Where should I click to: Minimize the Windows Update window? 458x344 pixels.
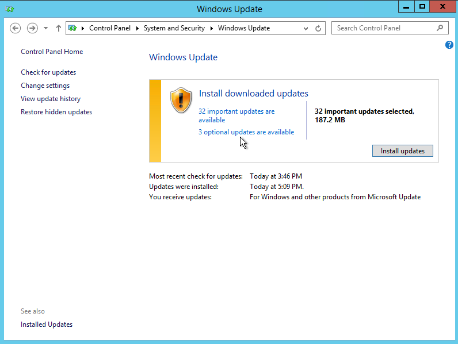(x=406, y=6)
